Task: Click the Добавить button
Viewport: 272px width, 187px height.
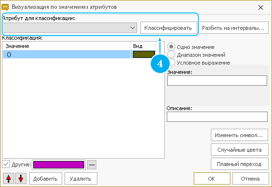Action: [45, 179]
